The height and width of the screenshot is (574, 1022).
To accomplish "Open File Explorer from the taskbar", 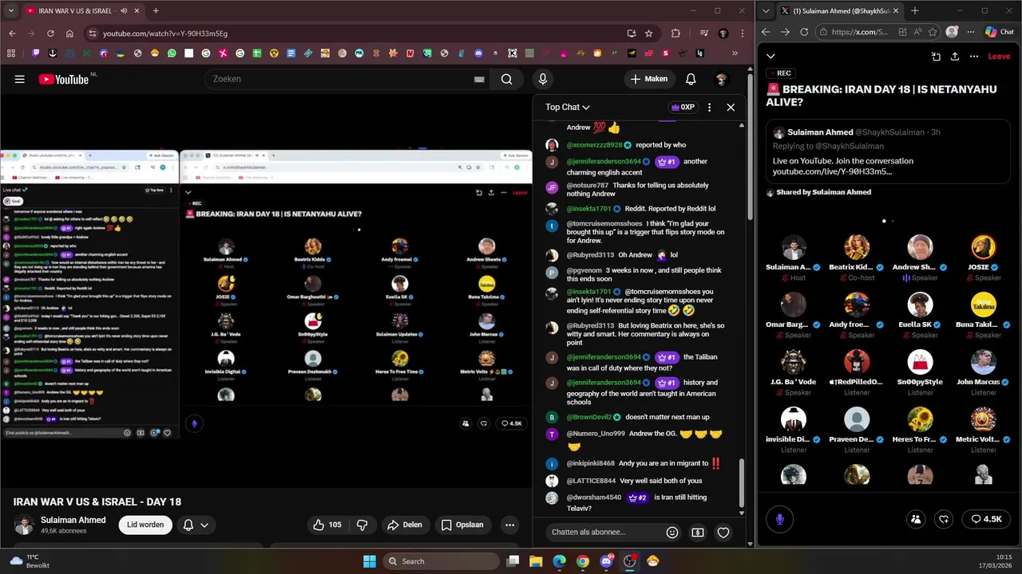I will tap(536, 561).
